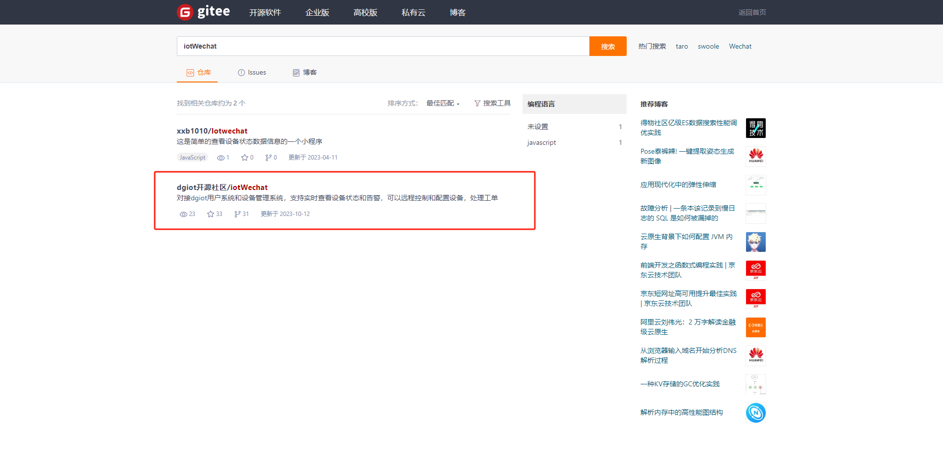Click the Gitee logo icon
This screenshot has height=457, width=943.
pyautogui.click(x=185, y=12)
